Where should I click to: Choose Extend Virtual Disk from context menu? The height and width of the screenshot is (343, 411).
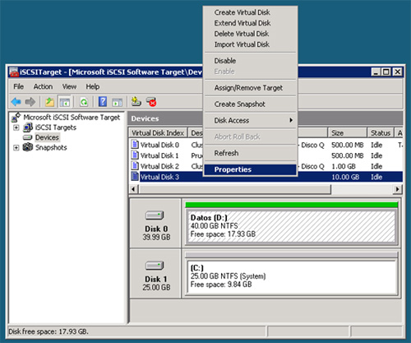242,23
